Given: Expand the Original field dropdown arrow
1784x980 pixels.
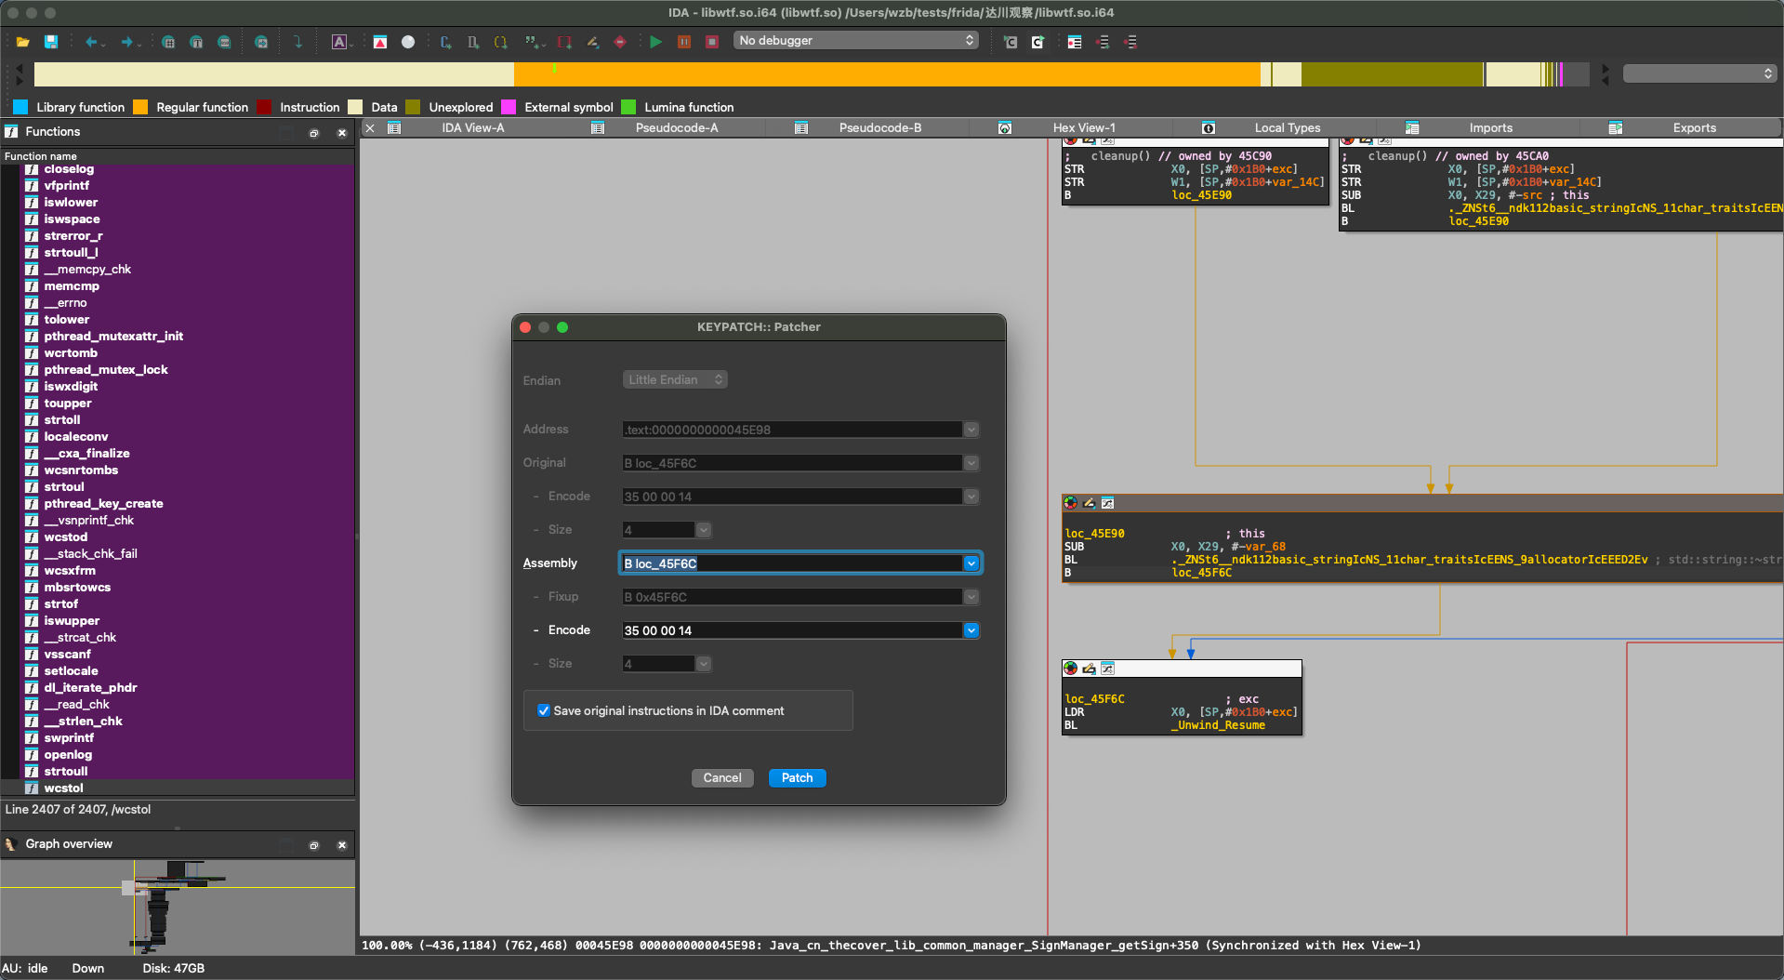Looking at the screenshot, I should [971, 463].
